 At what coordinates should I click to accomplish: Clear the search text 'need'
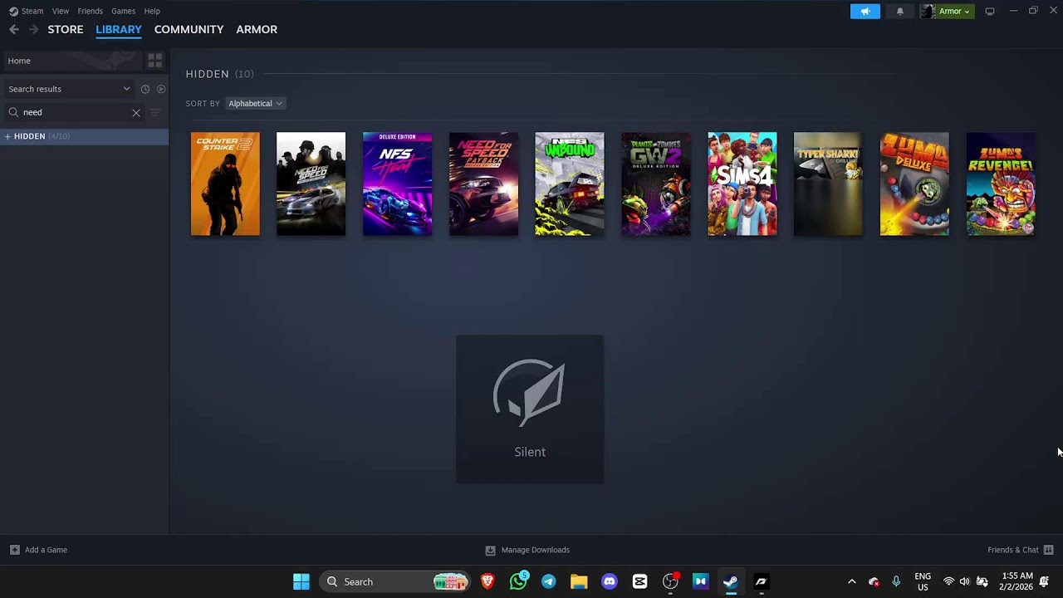(x=136, y=112)
